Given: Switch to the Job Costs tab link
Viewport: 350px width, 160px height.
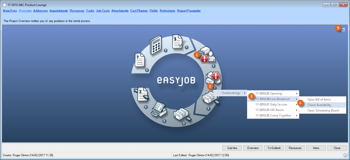Looking at the screenshot, I should click(x=103, y=11).
